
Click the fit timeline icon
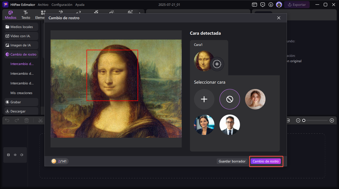288,120
